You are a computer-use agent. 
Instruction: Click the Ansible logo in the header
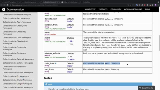pos(3,9)
